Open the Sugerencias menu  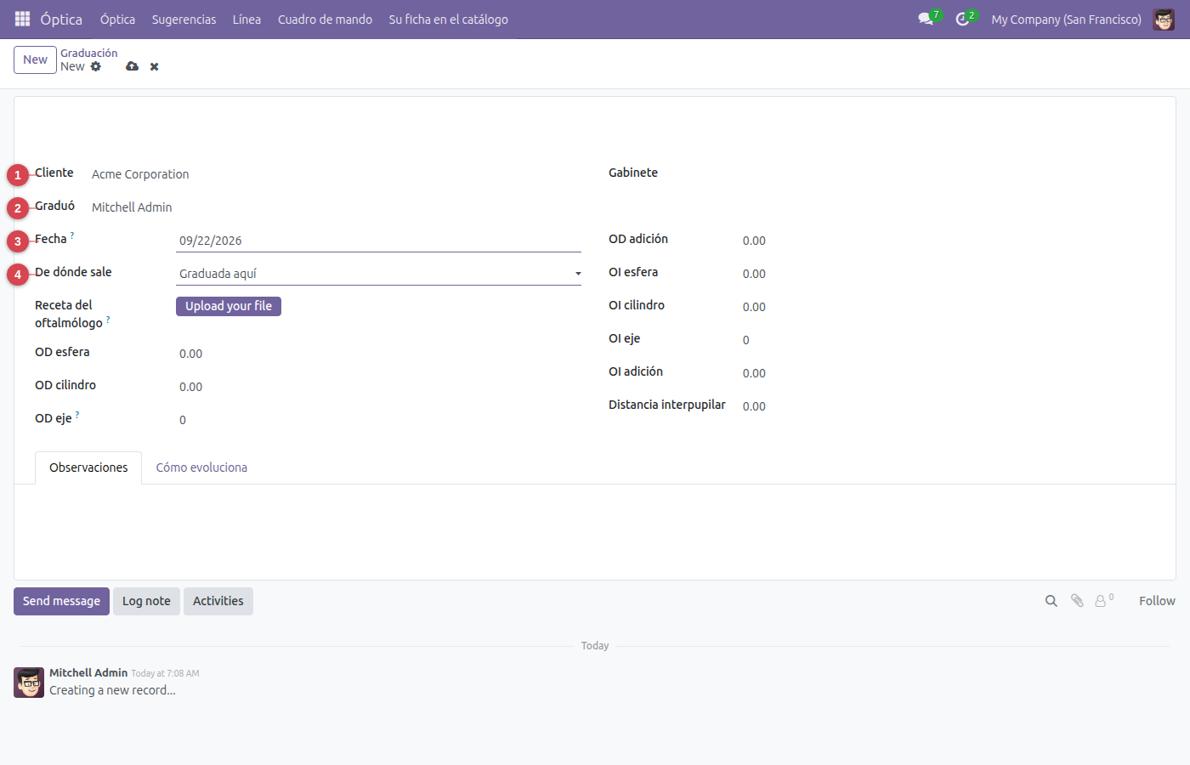coord(184,19)
